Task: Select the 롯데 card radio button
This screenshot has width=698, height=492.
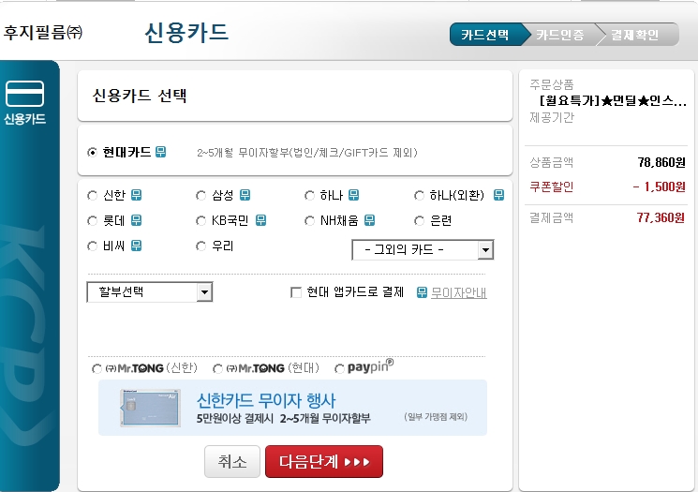Action: click(x=92, y=221)
